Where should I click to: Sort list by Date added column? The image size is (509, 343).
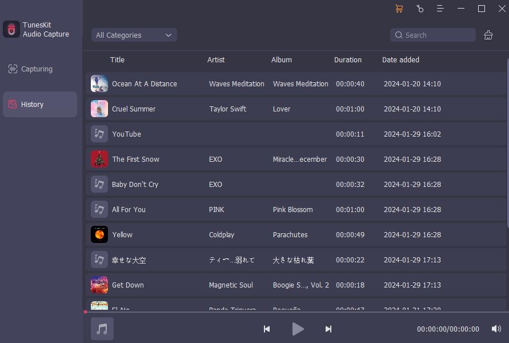[x=400, y=59]
